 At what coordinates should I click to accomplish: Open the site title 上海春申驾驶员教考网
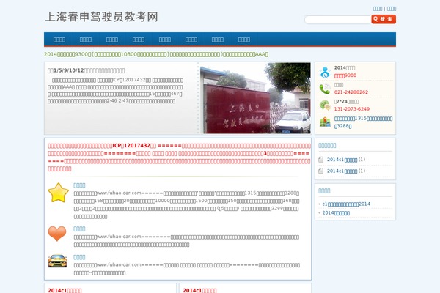(x=102, y=17)
